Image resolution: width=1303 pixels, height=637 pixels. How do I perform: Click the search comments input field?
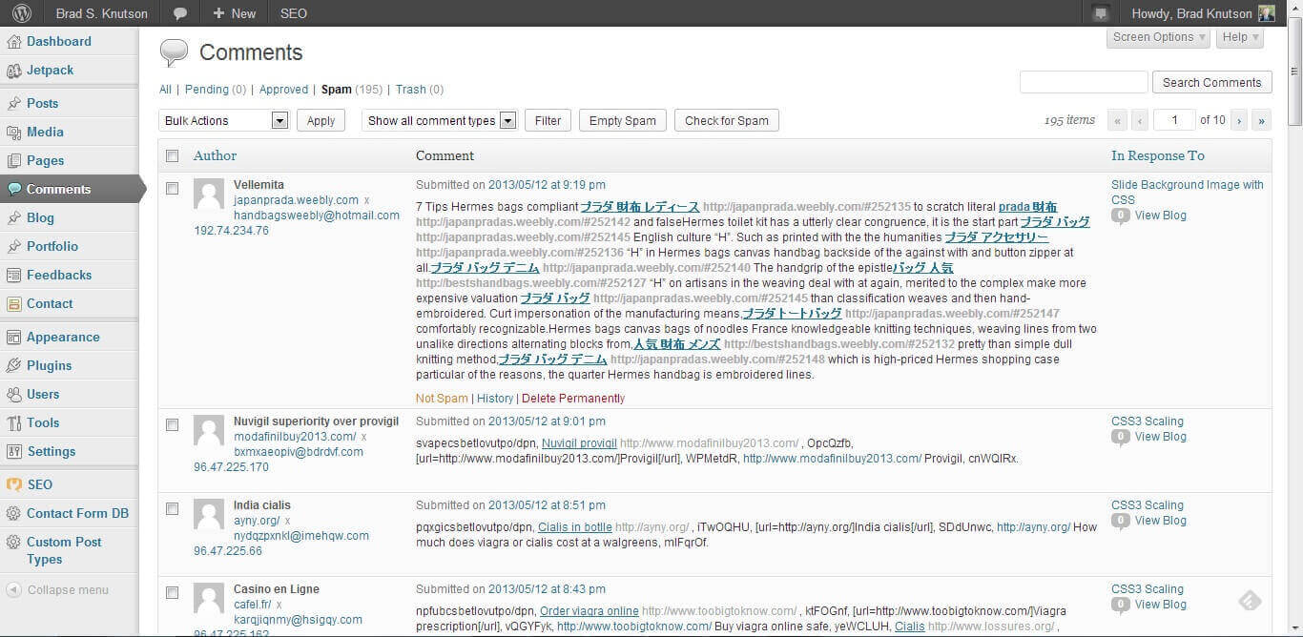coord(1084,82)
